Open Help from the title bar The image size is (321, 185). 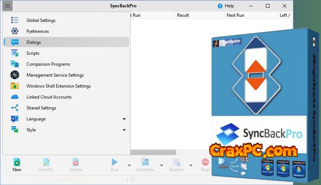pos(226,6)
